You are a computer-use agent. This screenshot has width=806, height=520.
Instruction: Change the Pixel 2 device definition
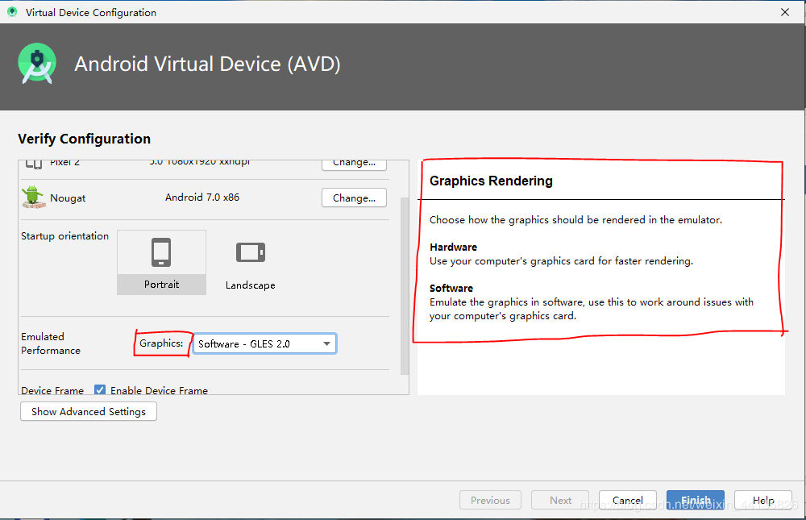point(354,162)
